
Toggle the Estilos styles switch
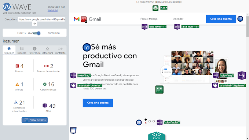click(x=37, y=33)
